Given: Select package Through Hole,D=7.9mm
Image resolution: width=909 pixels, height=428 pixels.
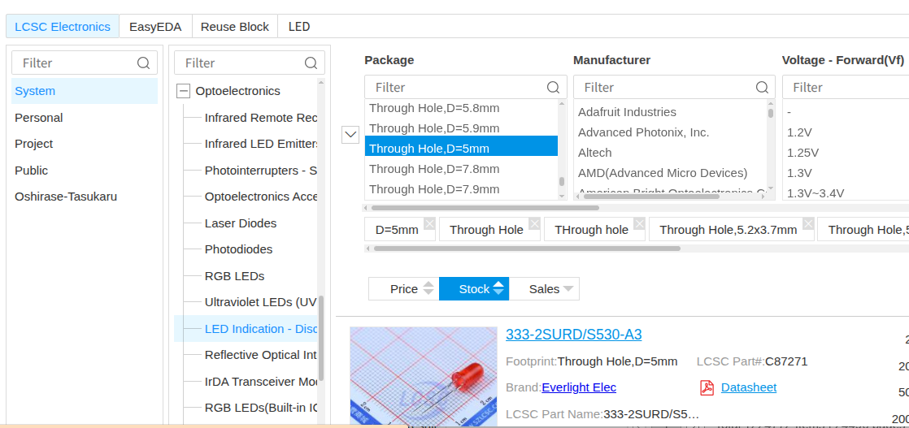Looking at the screenshot, I should (x=462, y=188).
